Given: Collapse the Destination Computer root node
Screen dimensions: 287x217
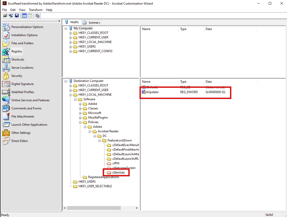Looking at the screenshot, I should coord(66,81).
